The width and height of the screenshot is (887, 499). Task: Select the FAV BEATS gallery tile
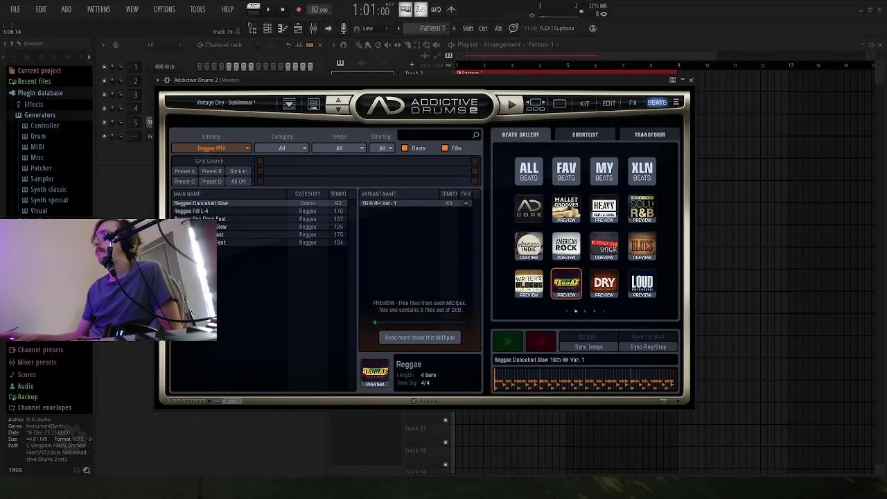point(566,171)
